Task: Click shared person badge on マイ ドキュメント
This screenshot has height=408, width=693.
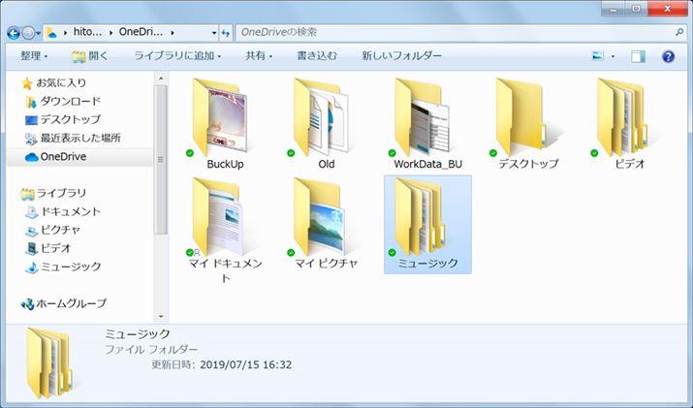Action: tap(197, 253)
